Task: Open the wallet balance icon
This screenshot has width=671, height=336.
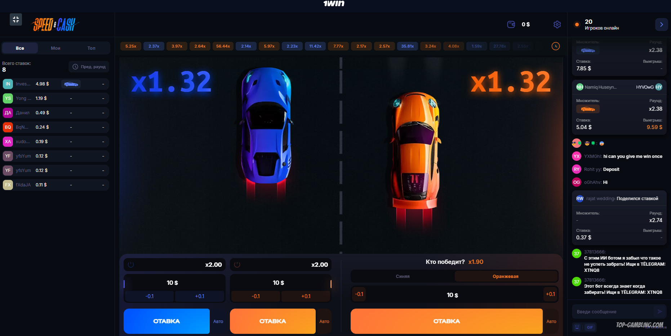Action: point(511,25)
